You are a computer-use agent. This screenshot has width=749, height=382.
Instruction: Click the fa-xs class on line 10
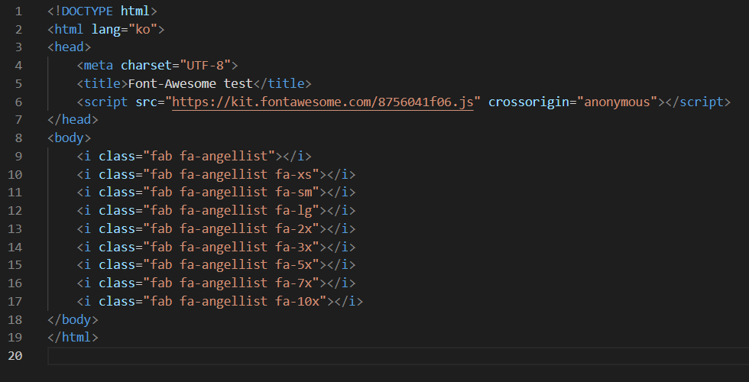(x=293, y=174)
